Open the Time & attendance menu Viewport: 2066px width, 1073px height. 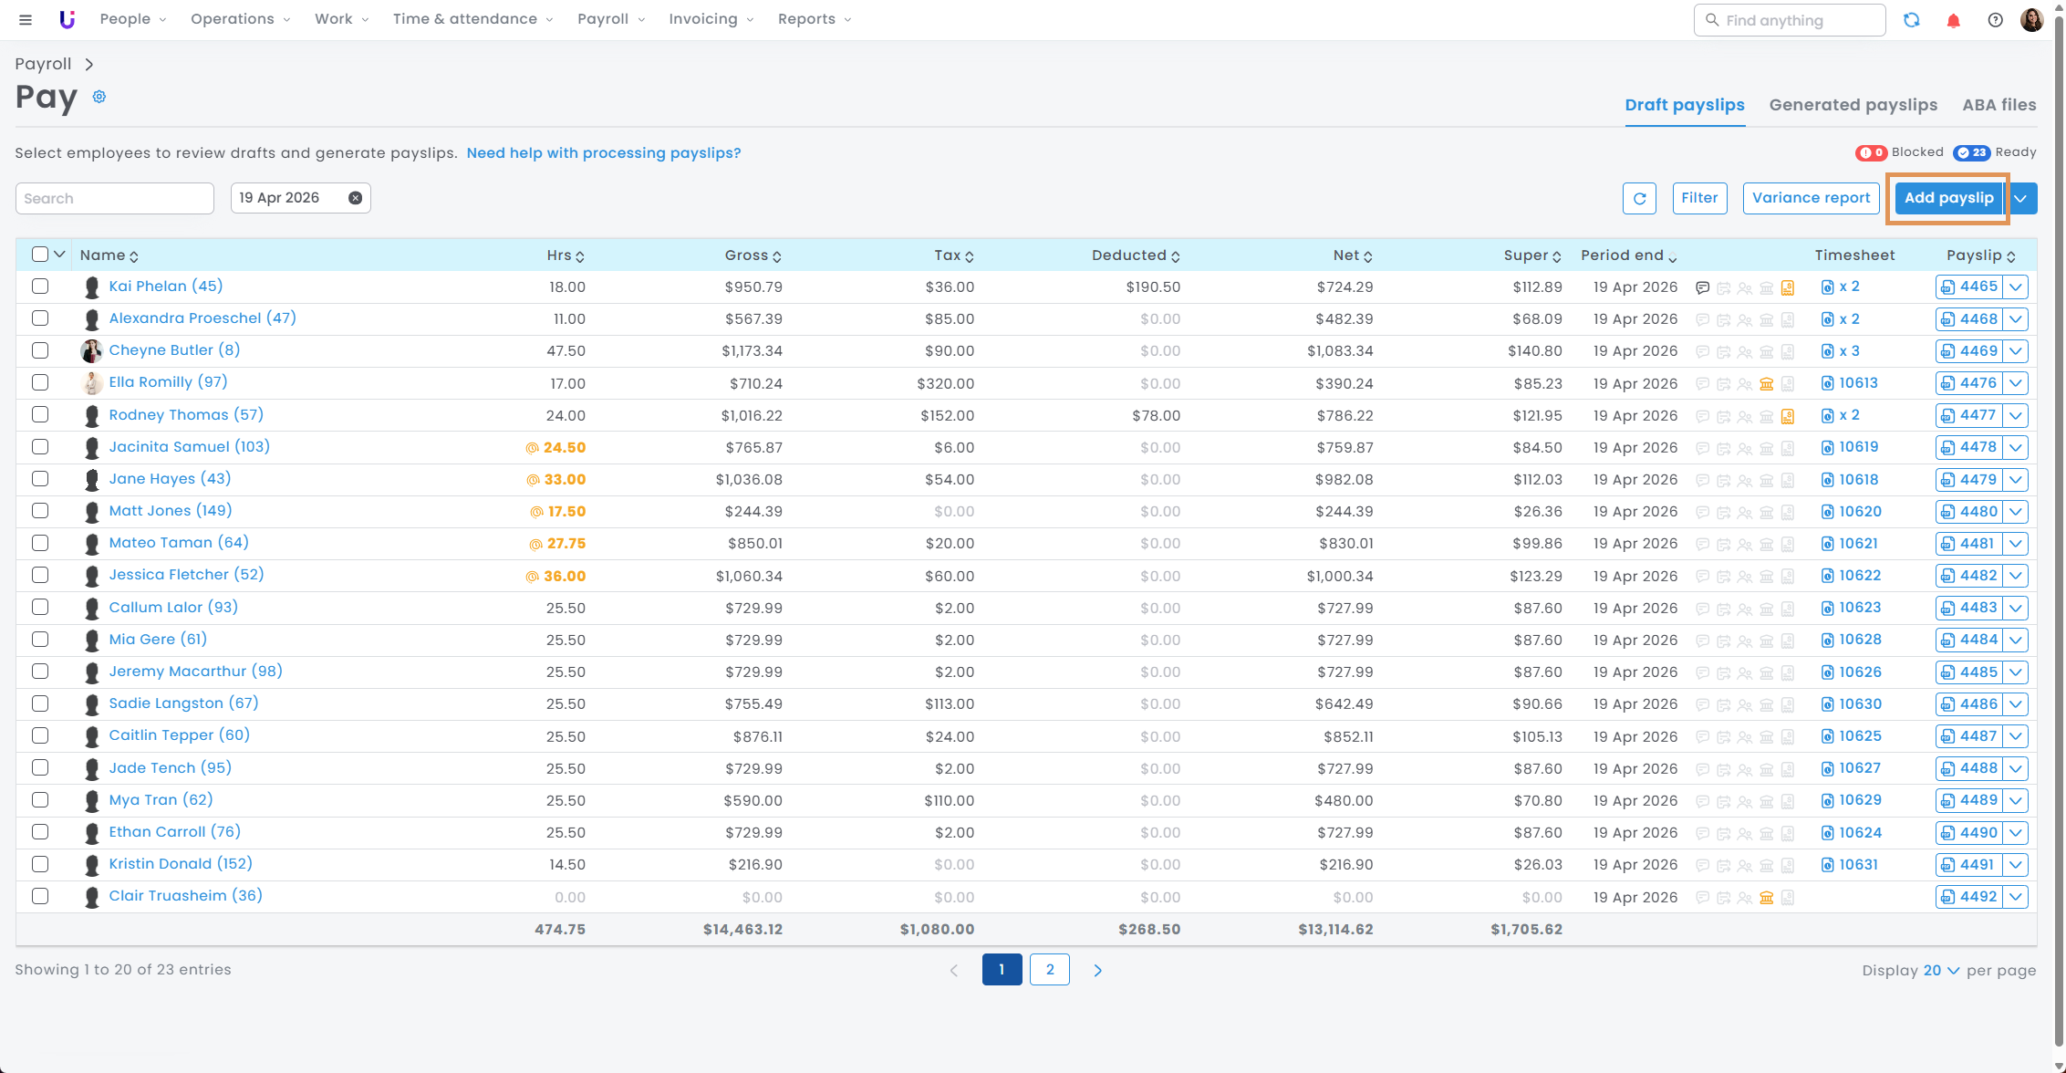tap(472, 19)
